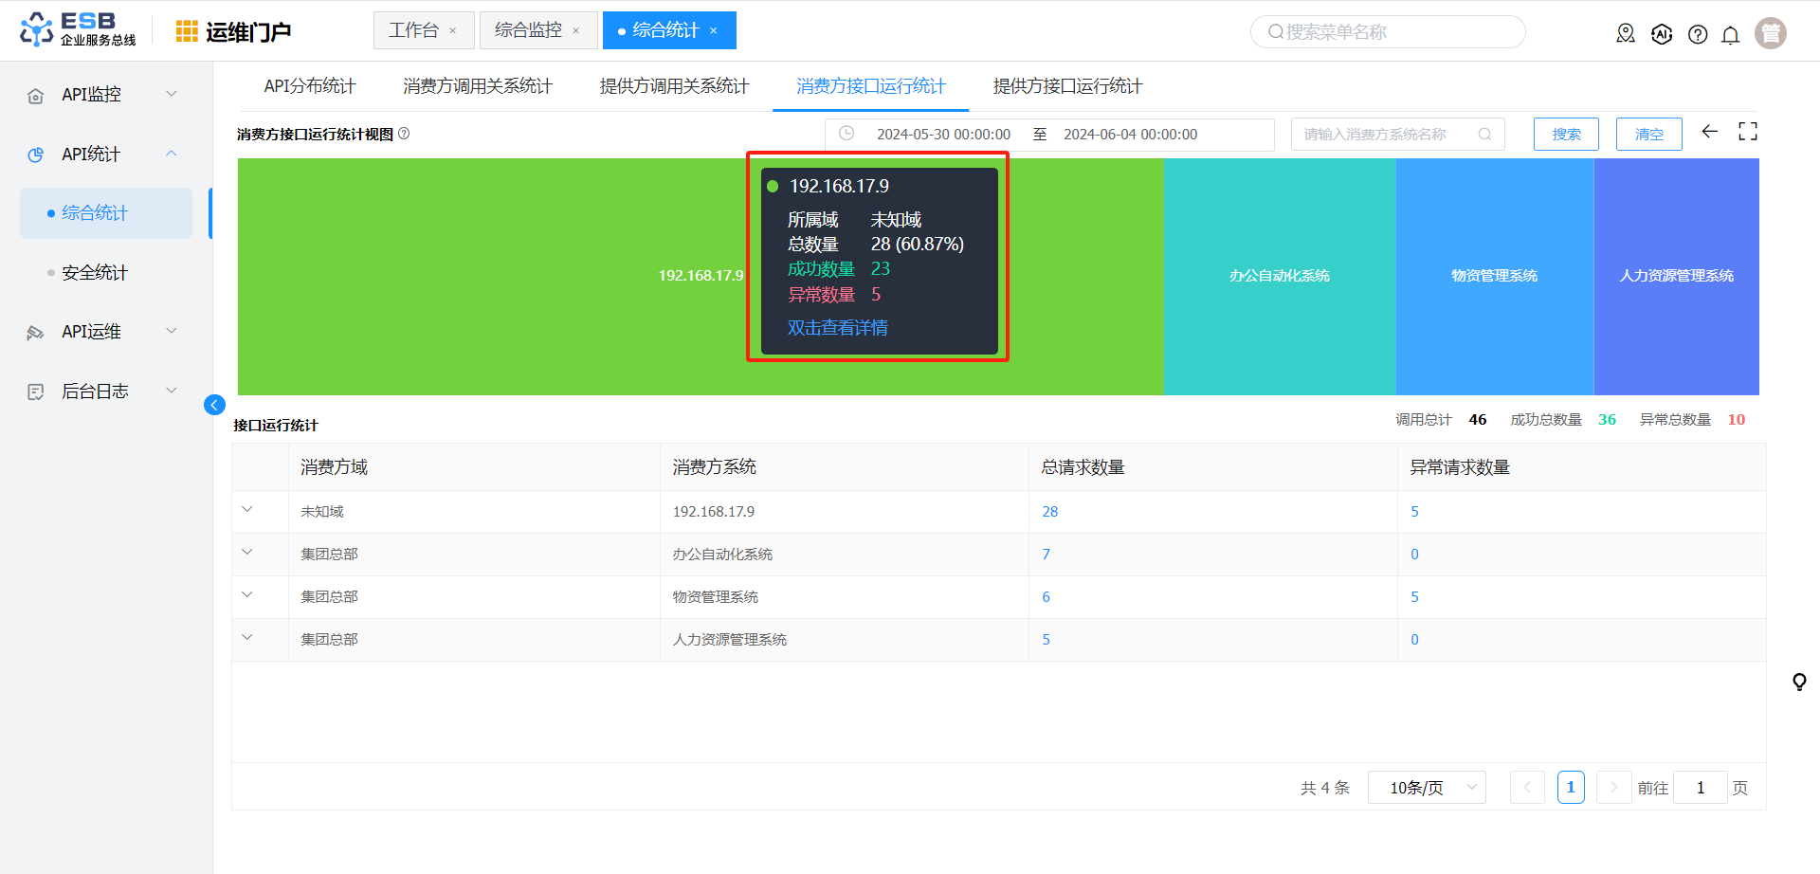This screenshot has width=1820, height=874.
Task: Switch to API分布统计 tab
Action: (309, 86)
